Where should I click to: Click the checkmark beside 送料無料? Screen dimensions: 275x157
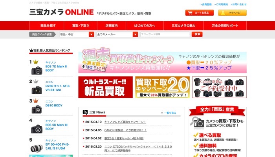[196, 145]
